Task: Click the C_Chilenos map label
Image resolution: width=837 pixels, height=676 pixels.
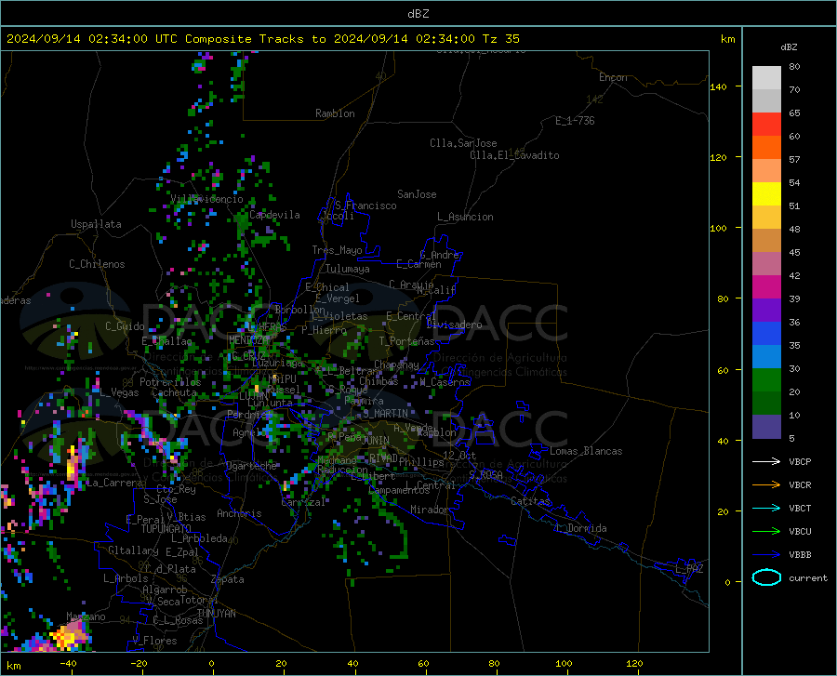Action: pos(97,264)
